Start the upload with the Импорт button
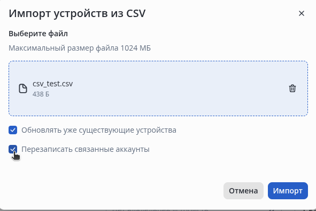316x211 pixels. pyautogui.click(x=288, y=191)
